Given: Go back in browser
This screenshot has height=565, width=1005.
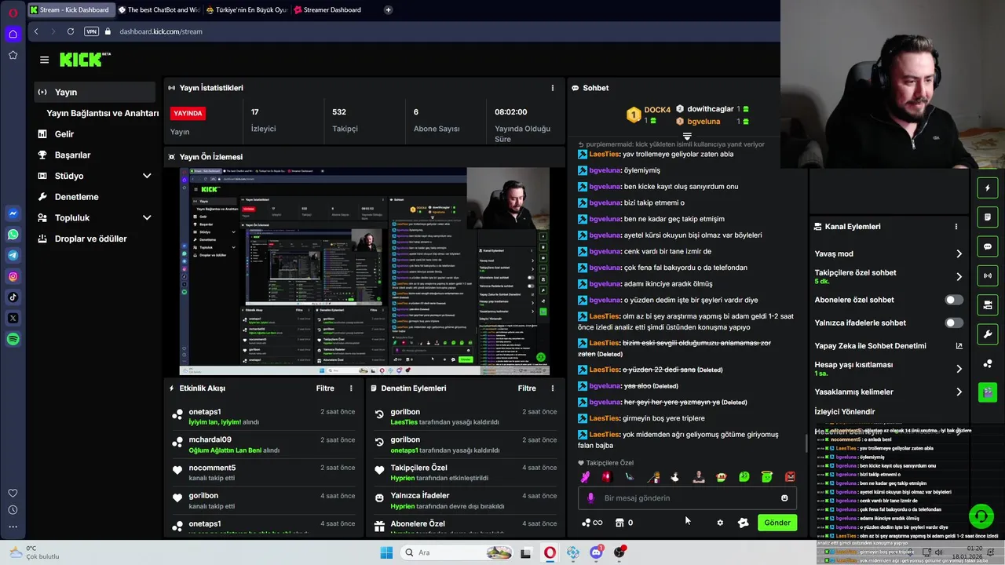Looking at the screenshot, I should point(36,31).
